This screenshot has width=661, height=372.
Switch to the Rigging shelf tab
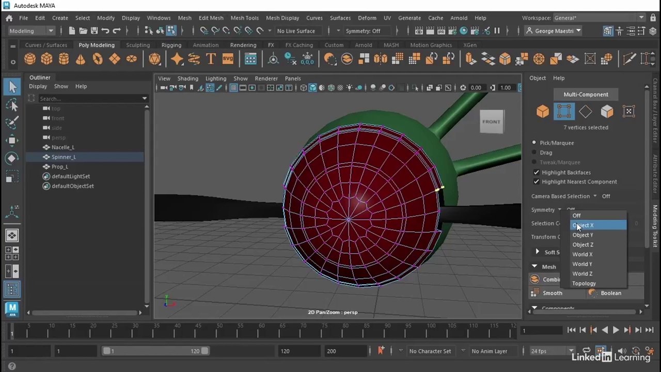coord(171,45)
